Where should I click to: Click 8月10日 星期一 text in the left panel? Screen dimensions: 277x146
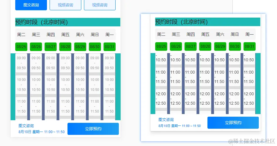31,132
